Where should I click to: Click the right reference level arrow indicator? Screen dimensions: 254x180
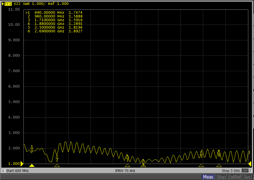[250, 164]
